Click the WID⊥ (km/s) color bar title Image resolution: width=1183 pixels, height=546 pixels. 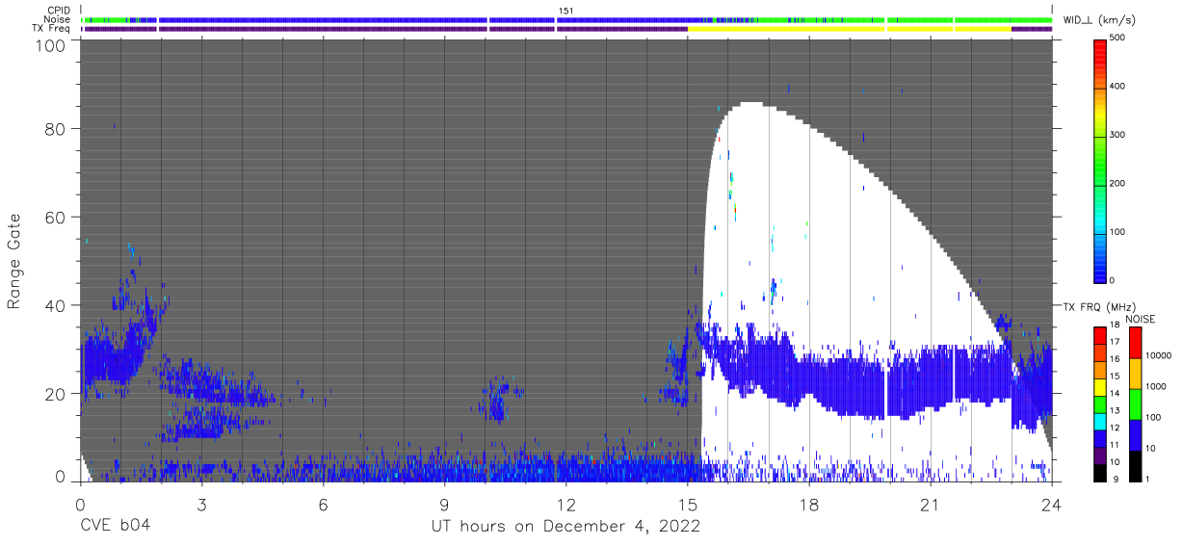(1101, 20)
